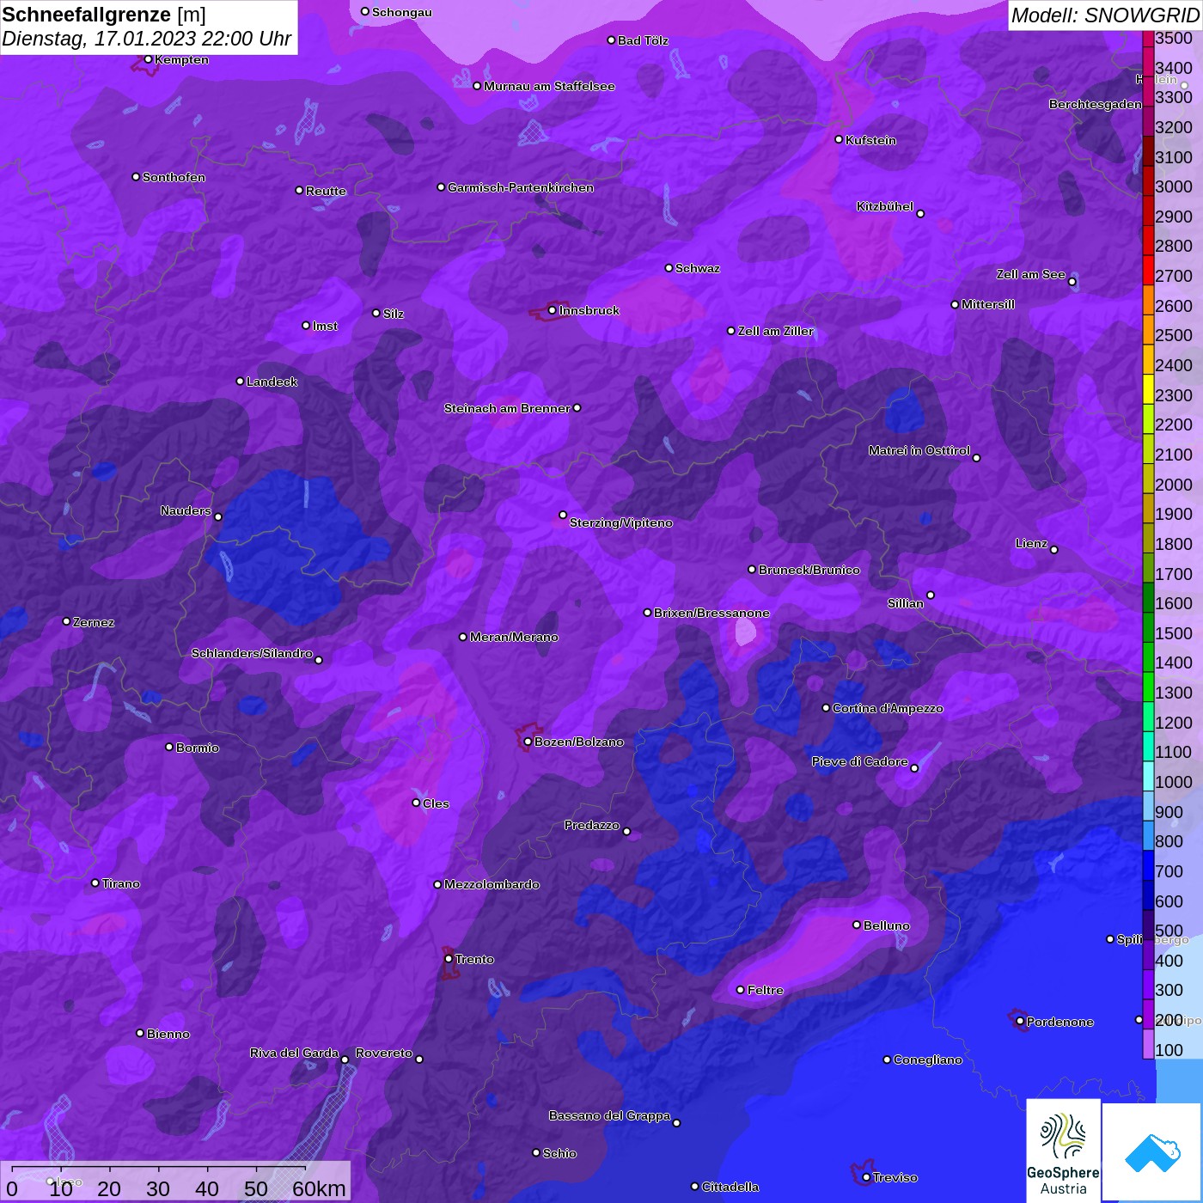Pick the Kufstein location marker dot
This screenshot has height=1203, width=1203.
tap(839, 139)
